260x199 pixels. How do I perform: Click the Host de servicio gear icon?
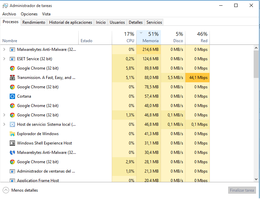[x=12, y=124]
